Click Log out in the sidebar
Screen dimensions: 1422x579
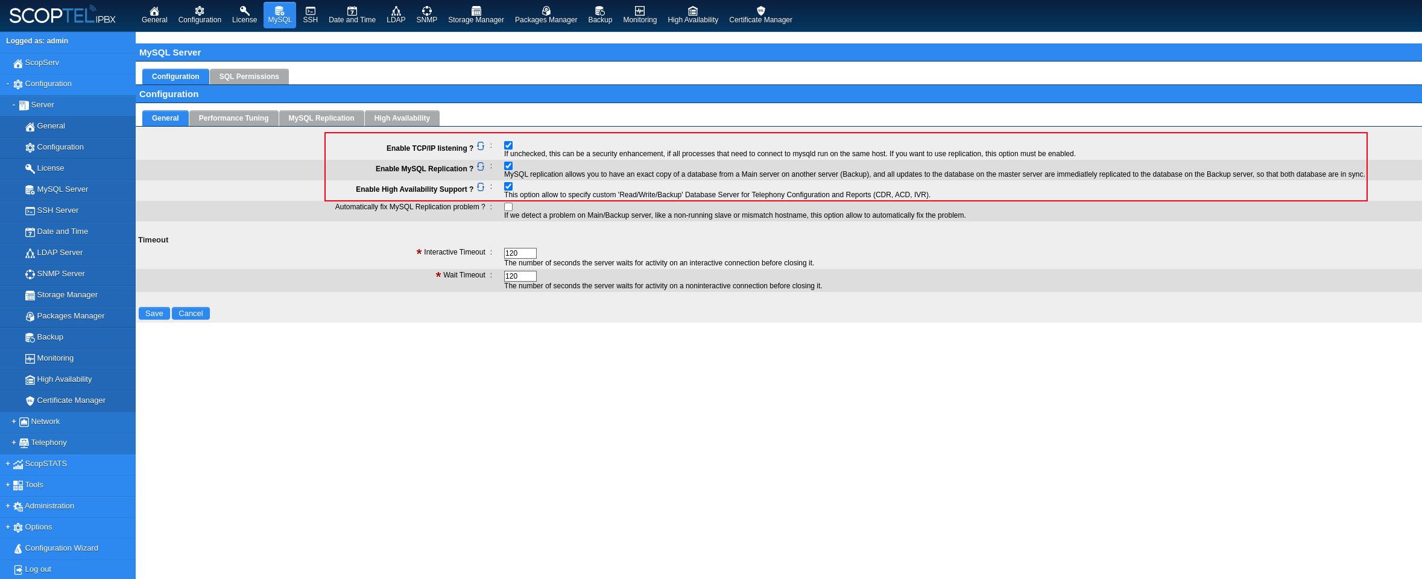[68, 569]
